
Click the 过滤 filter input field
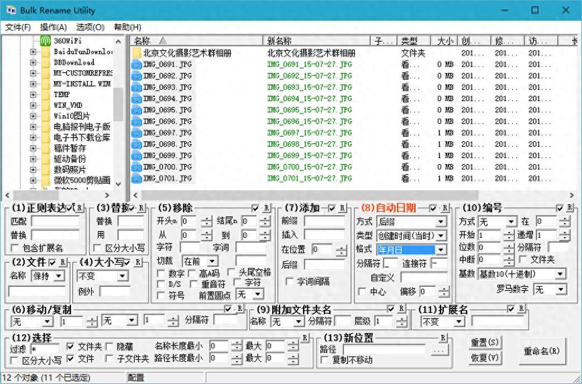(x=45, y=347)
